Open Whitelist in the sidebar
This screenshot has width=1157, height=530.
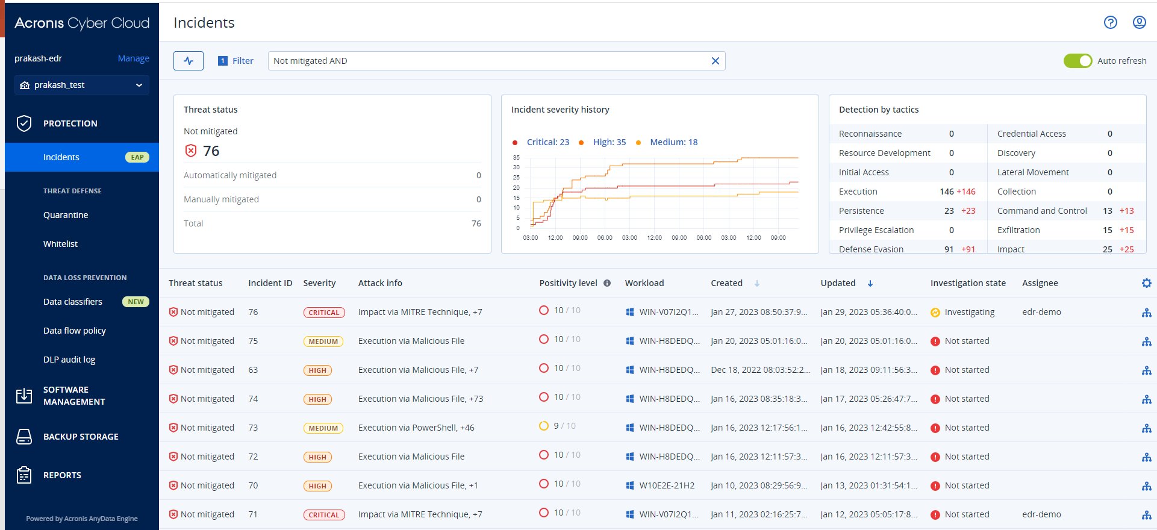click(60, 244)
